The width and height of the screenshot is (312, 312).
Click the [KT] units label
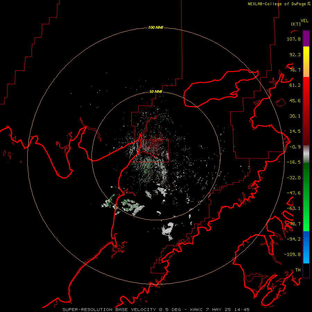click(x=296, y=24)
